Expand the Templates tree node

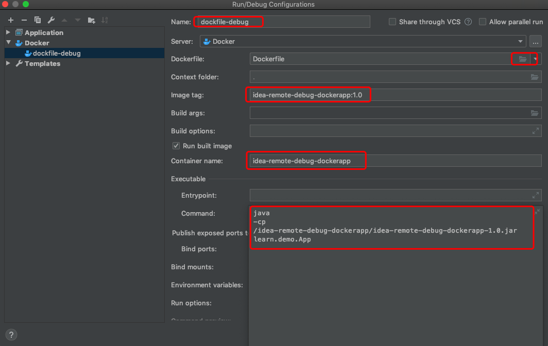[8, 63]
